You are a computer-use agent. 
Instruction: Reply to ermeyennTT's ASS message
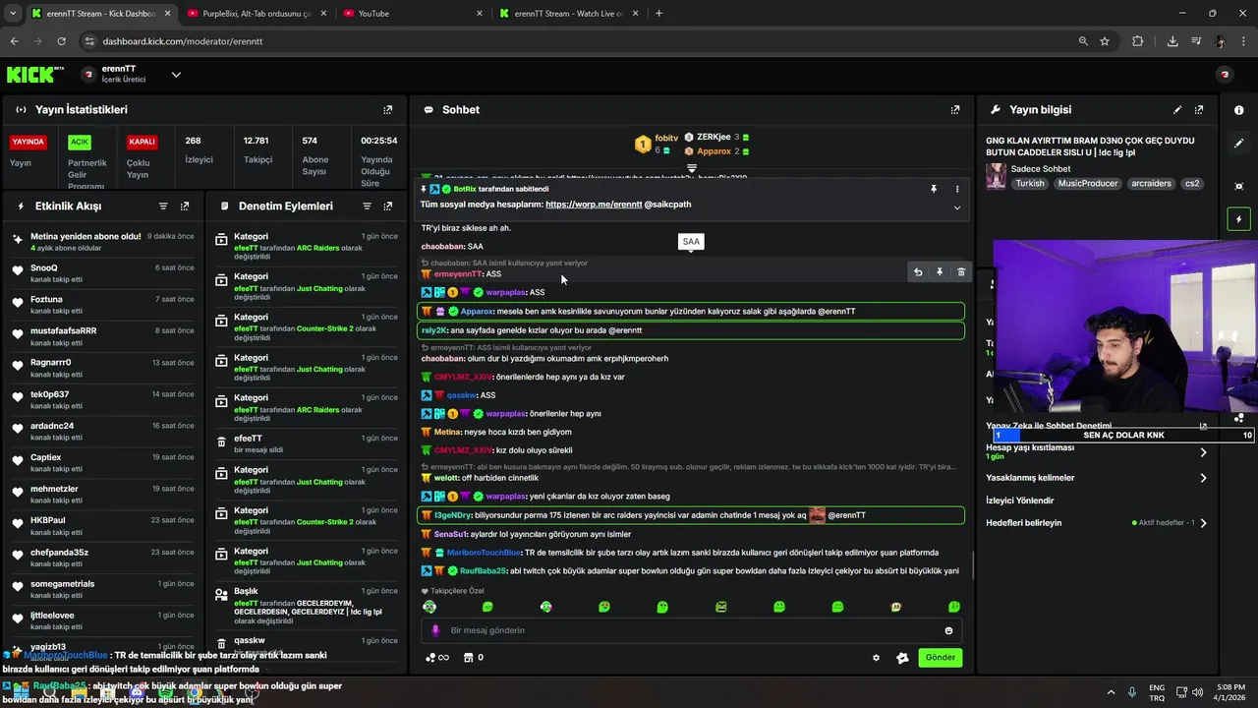click(x=918, y=272)
